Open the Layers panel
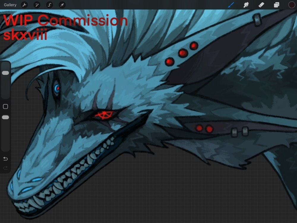The height and width of the screenshot is (223, 297). 277,5
